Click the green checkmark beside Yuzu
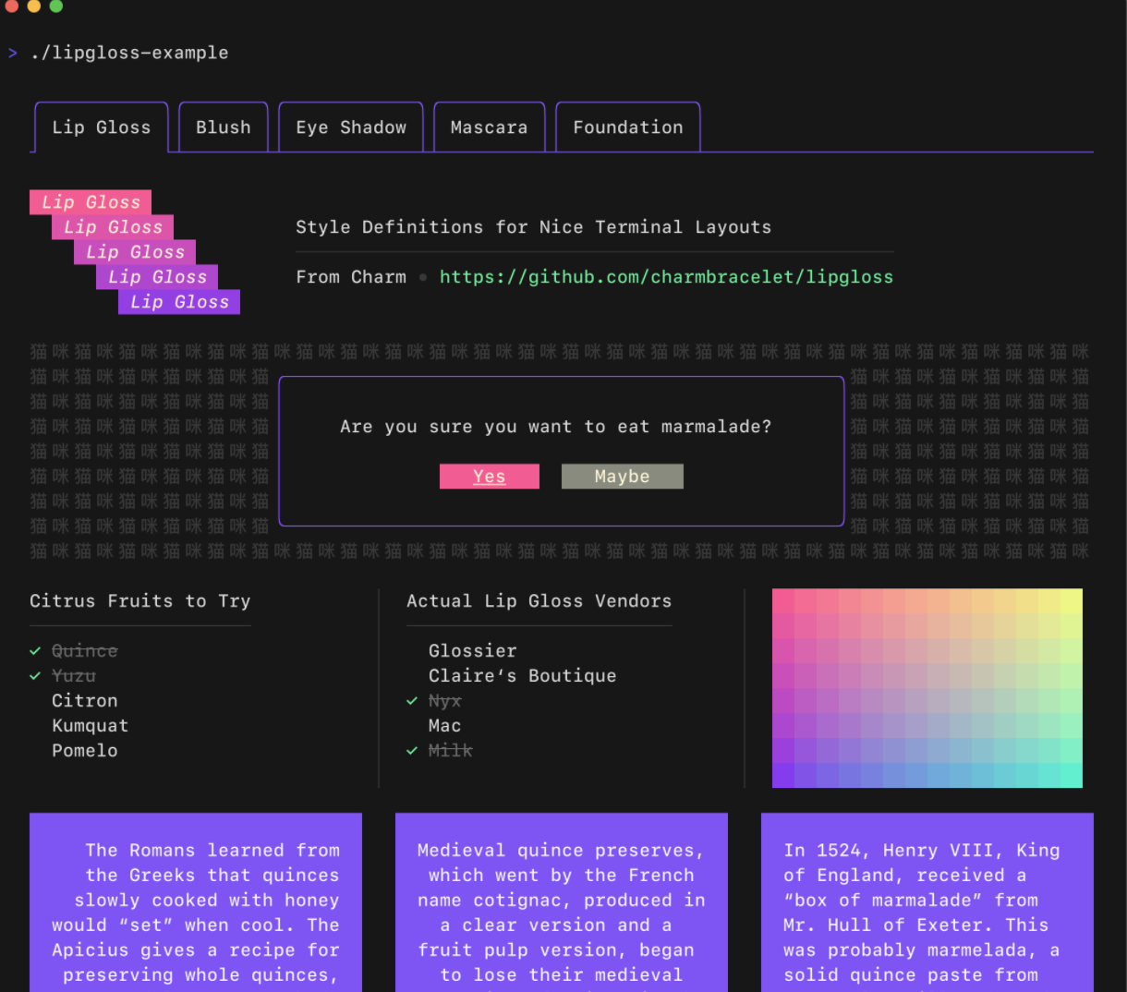The height and width of the screenshot is (992, 1127). click(x=35, y=676)
